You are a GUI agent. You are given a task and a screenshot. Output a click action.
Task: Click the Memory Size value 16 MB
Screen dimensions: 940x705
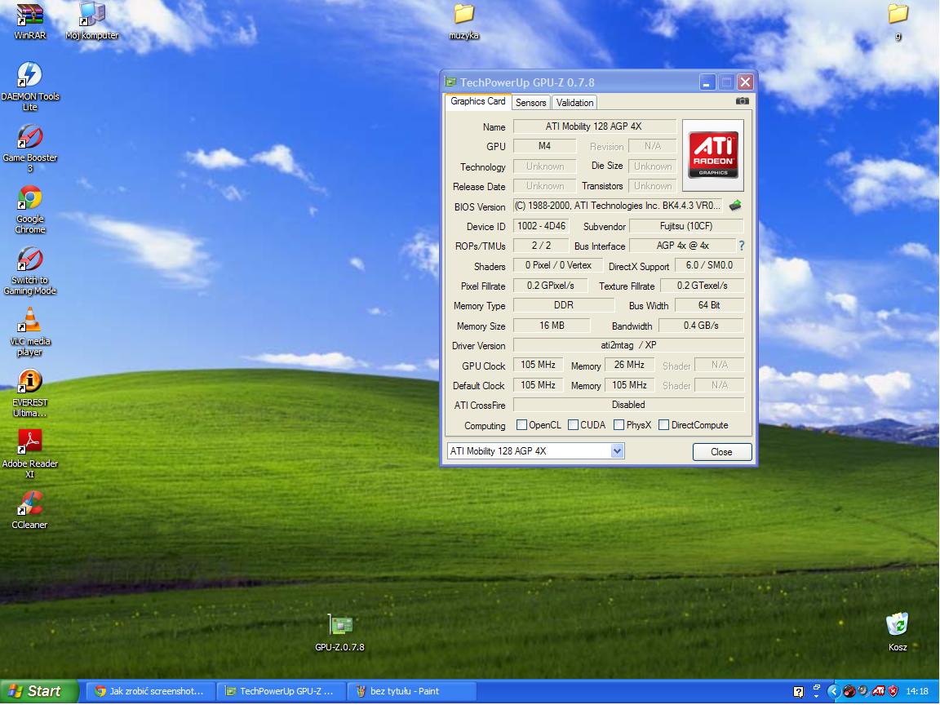point(552,326)
